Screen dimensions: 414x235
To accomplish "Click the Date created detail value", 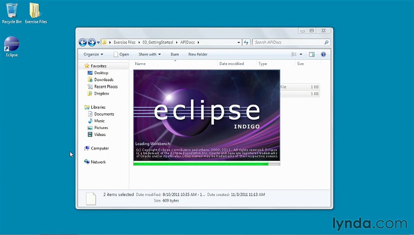I will [x=248, y=195].
